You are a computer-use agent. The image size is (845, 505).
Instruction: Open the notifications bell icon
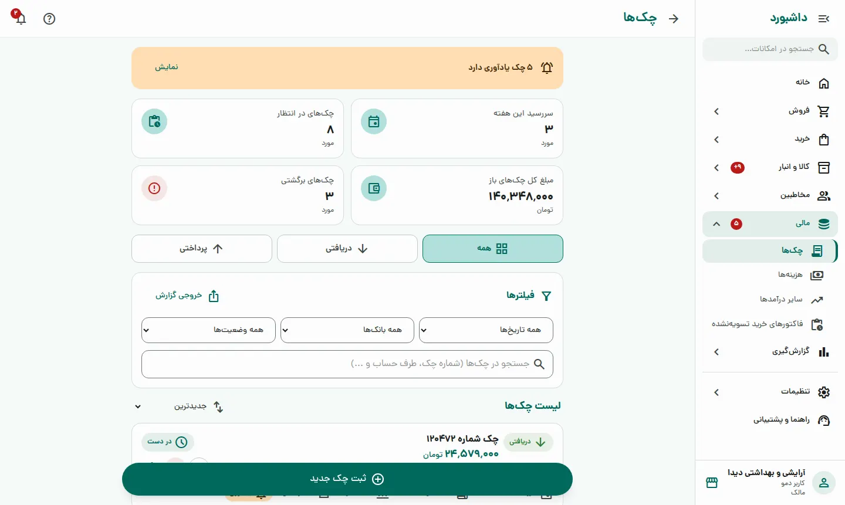click(x=21, y=18)
